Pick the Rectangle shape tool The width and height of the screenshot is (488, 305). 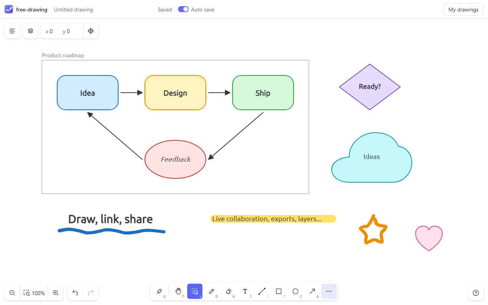point(279,291)
